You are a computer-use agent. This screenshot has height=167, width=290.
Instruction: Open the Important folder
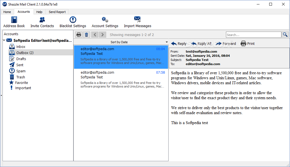coord(23,88)
